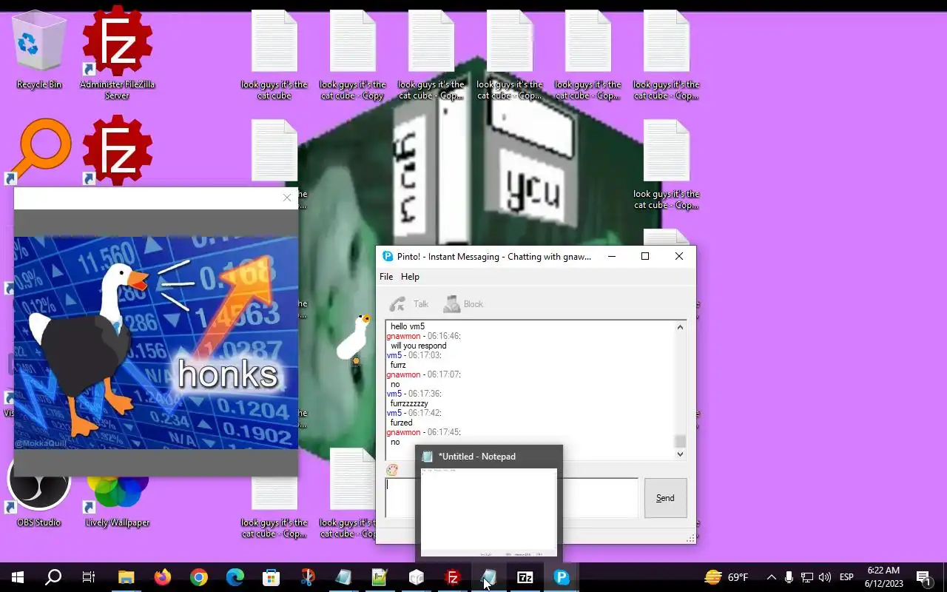Click the honks goose meme image
Image resolution: width=947 pixels, height=592 pixels.
pyautogui.click(x=156, y=343)
